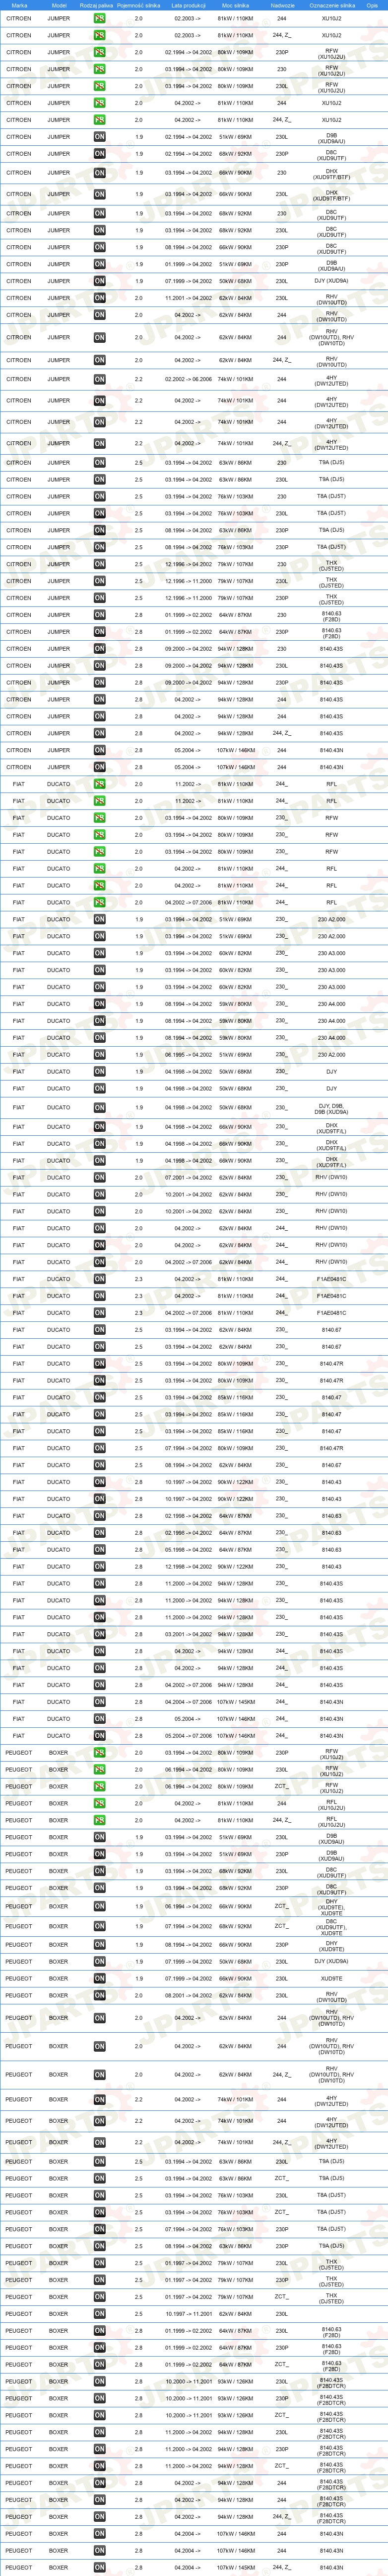Select the ON icon for Boxer RHV 08.2001-04.2002
This screenshot has width=388, height=2576.
[100, 1996]
